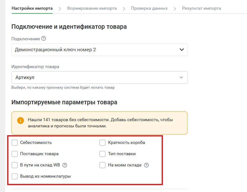Toggle the Тип поставки checkbox
This screenshot has height=192, width=247.
(102, 154)
